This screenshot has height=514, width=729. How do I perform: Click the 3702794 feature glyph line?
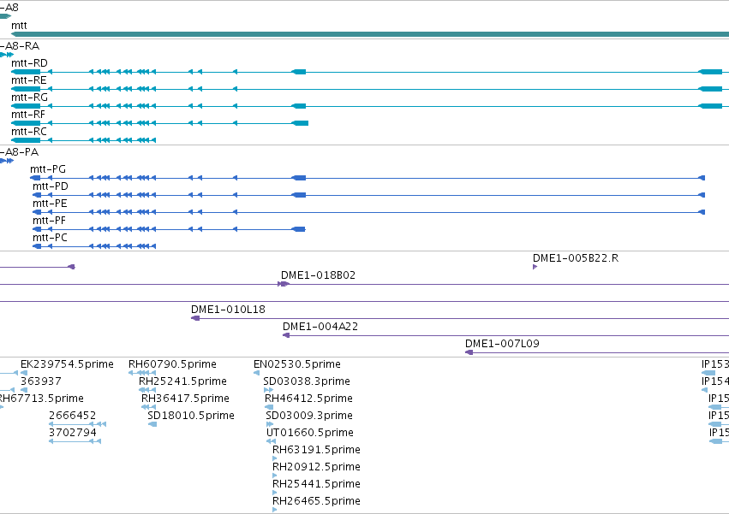(x=75, y=441)
